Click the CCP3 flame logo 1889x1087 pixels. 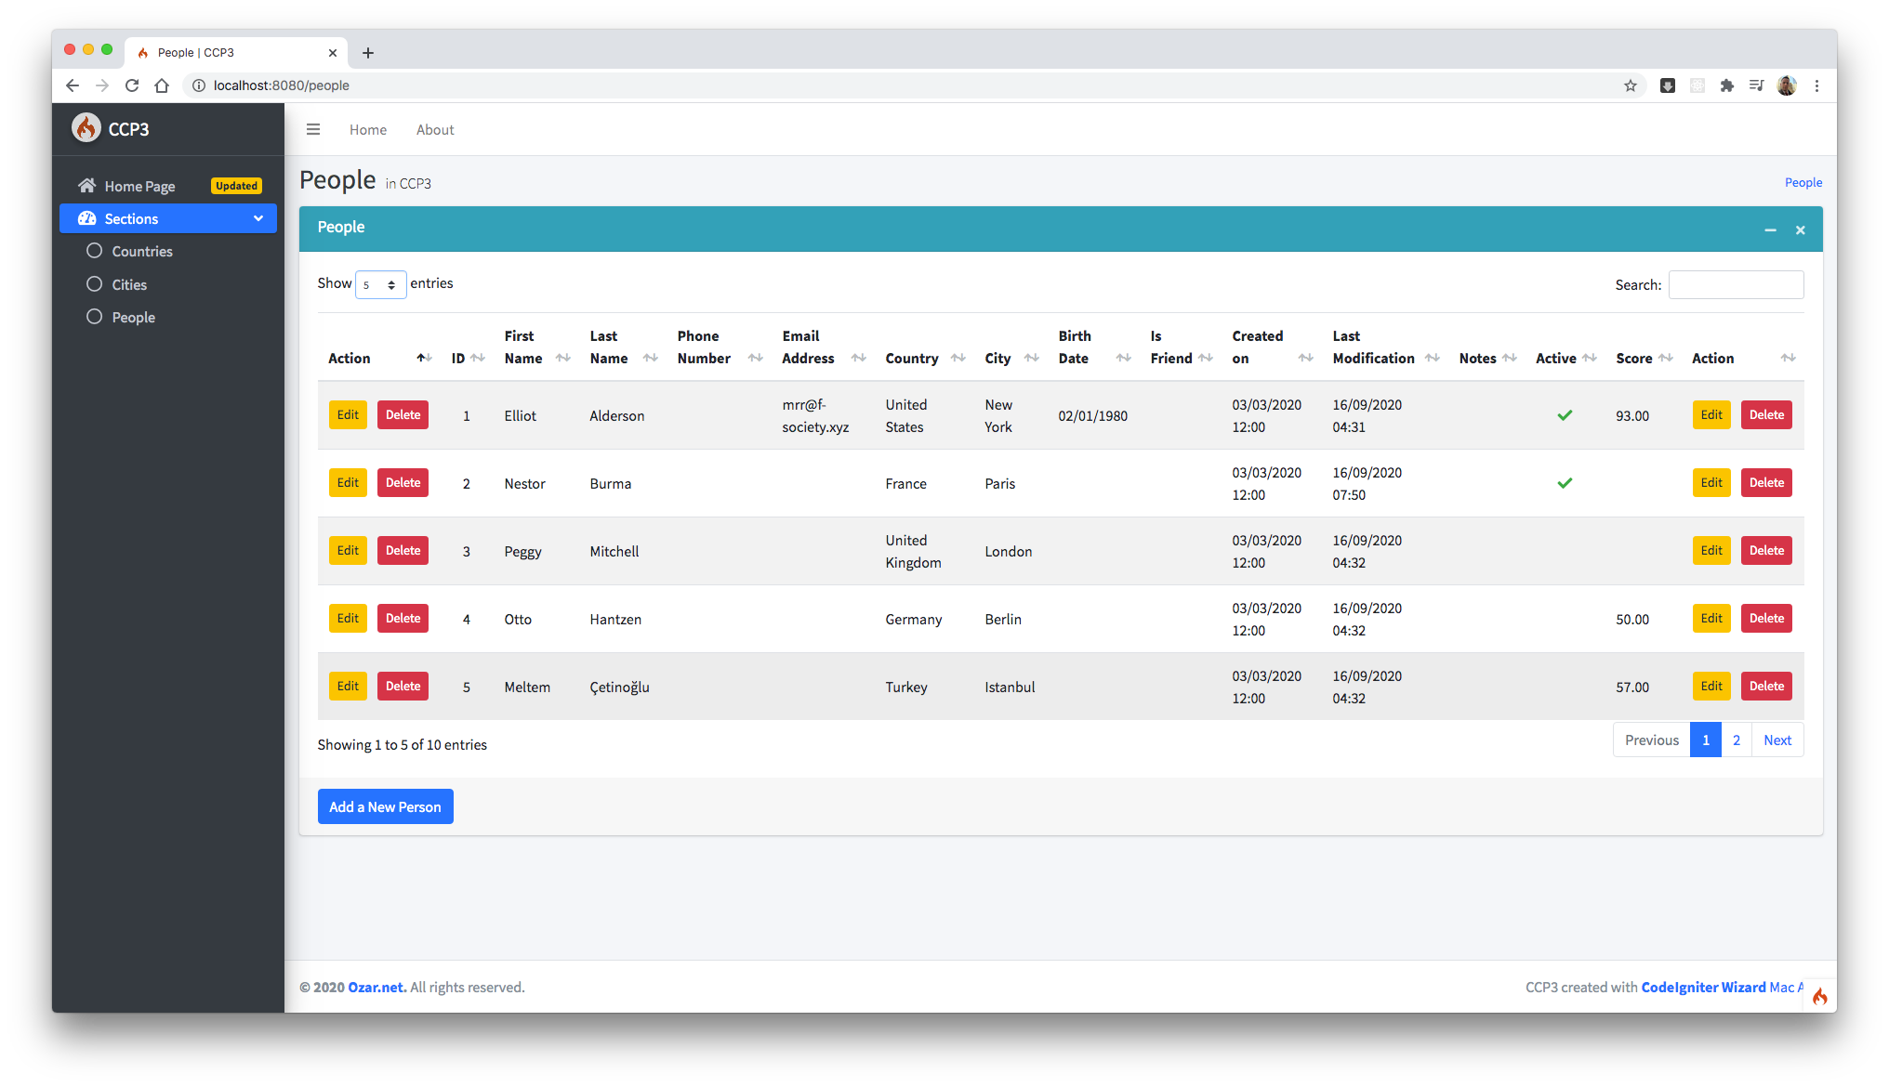point(86,128)
